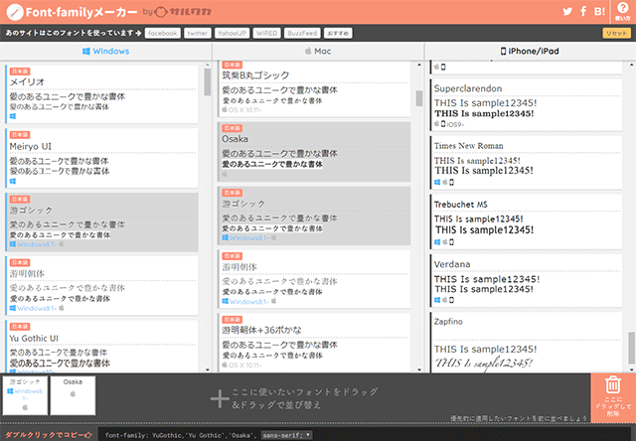Click the Mac column scroll up arrow

(x=419, y=65)
